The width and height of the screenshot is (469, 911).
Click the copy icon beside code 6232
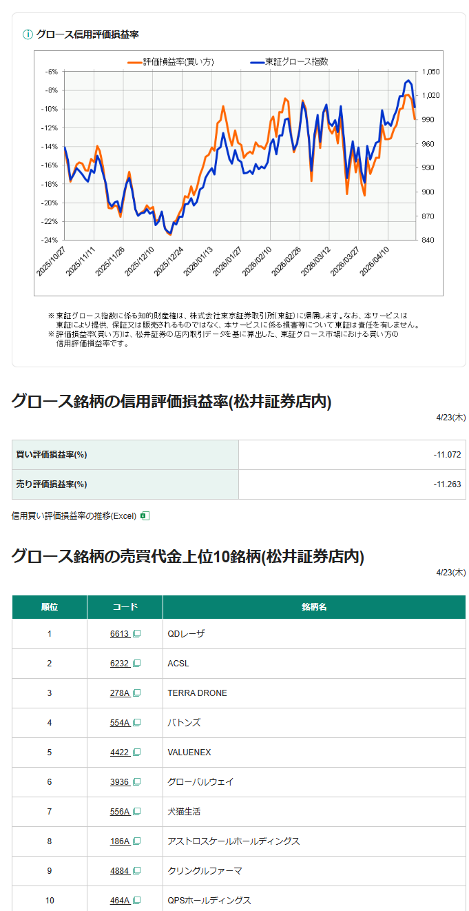tap(136, 664)
